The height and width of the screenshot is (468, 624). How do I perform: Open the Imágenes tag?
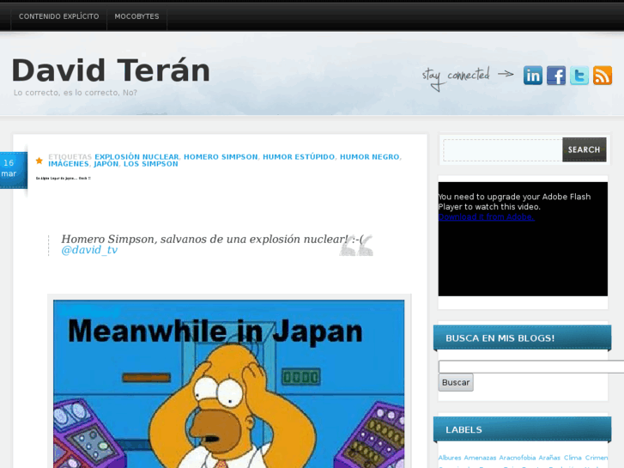click(69, 164)
